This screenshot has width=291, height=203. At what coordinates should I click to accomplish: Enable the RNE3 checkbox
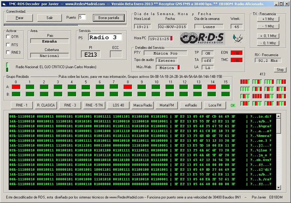[8, 52]
